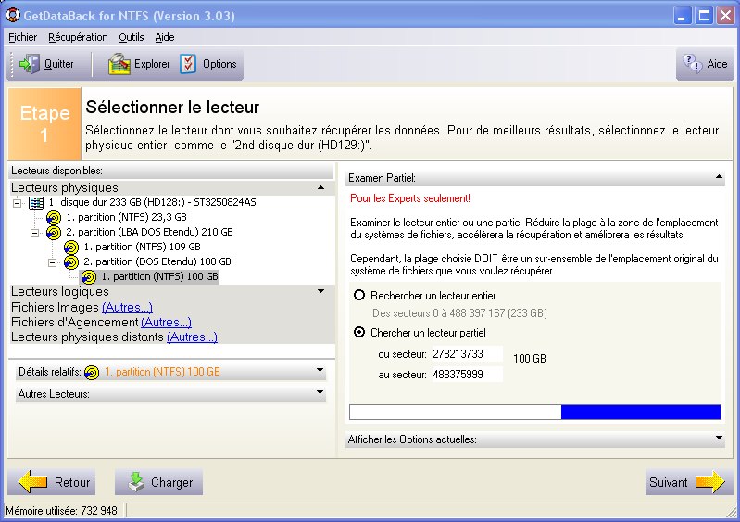Screen dimensions: 740x522
Task: Collapse the Lecteurs physiques section arrow
Action: 321,187
